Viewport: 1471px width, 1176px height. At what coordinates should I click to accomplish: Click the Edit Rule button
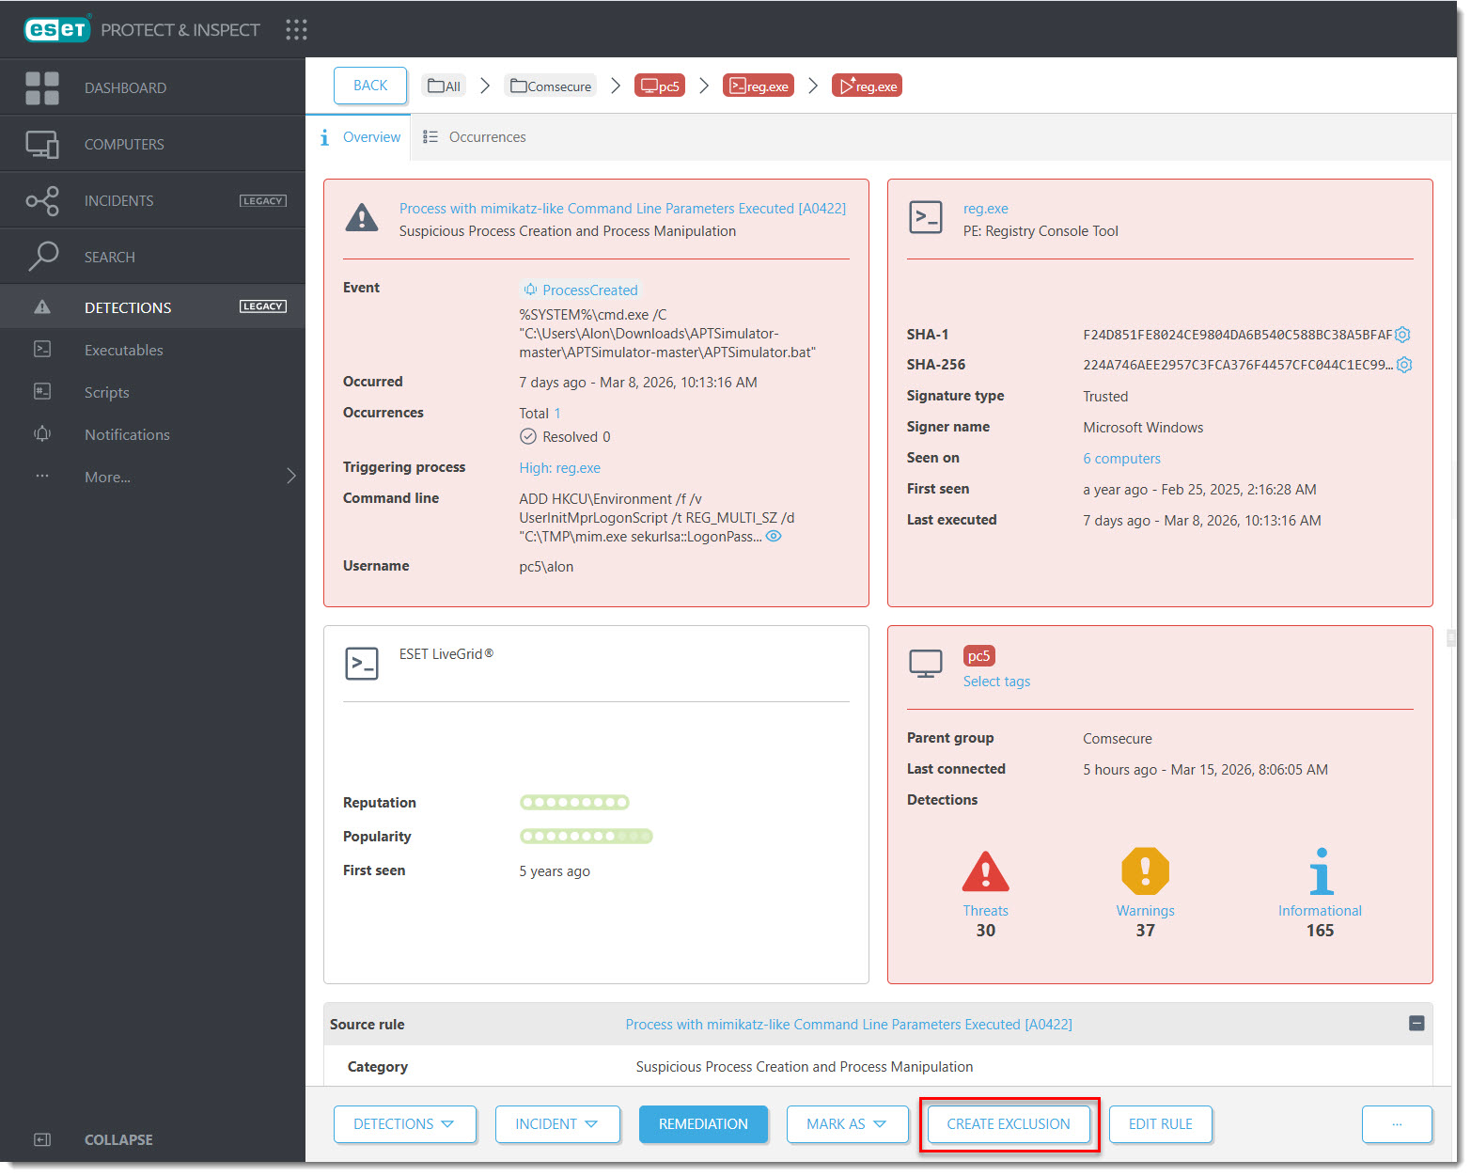pos(1161,1124)
